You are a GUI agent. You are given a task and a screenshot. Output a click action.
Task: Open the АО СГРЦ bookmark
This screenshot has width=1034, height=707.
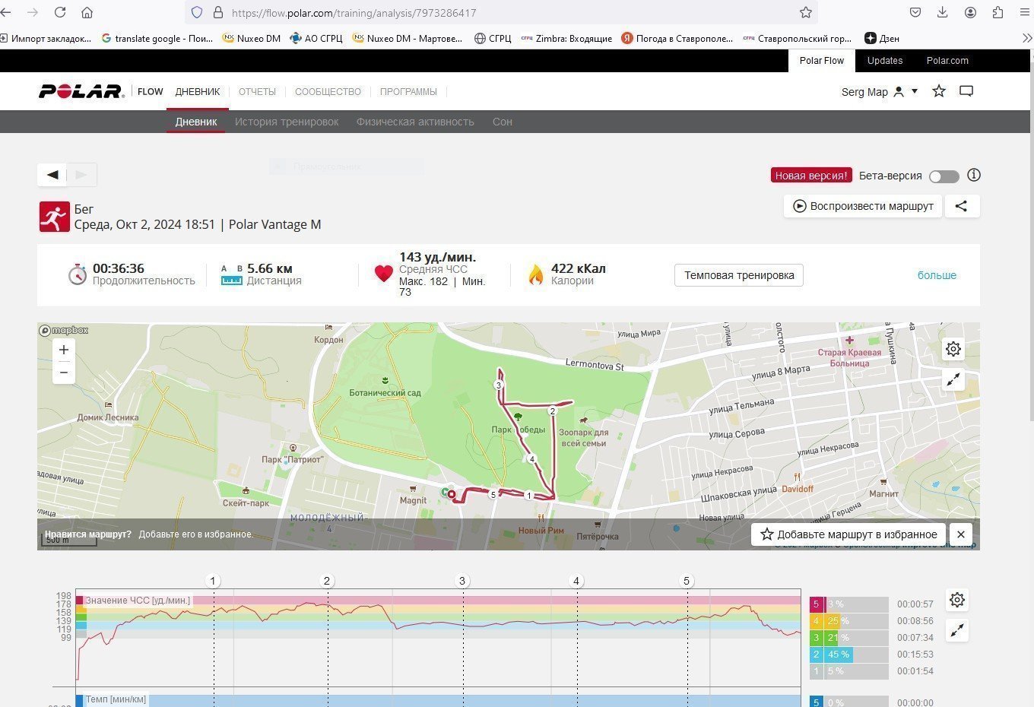coord(316,38)
